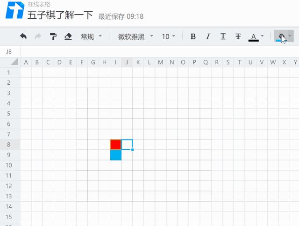Click the redo arrow icon

click(x=38, y=36)
